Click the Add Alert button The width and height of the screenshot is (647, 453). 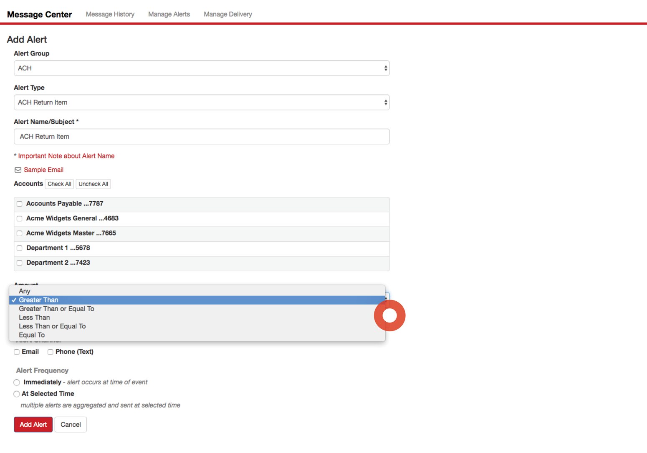click(x=33, y=424)
